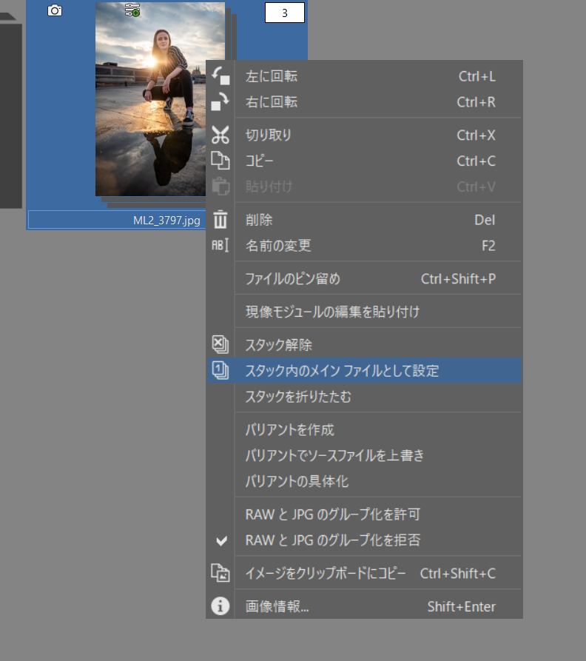586x661 pixels.
Task: Click the copy image to clipboard icon
Action: pyautogui.click(x=220, y=573)
